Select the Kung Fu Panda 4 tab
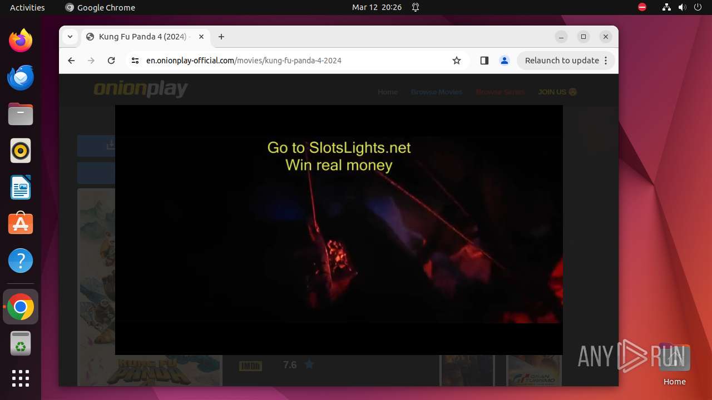 pos(145,37)
